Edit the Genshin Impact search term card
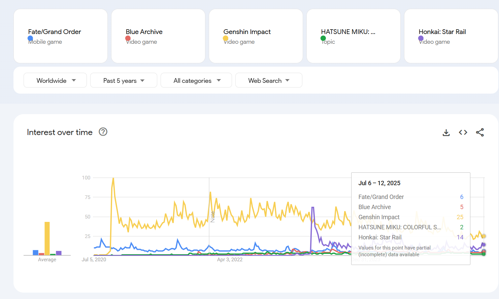499x299 pixels. 256,36
